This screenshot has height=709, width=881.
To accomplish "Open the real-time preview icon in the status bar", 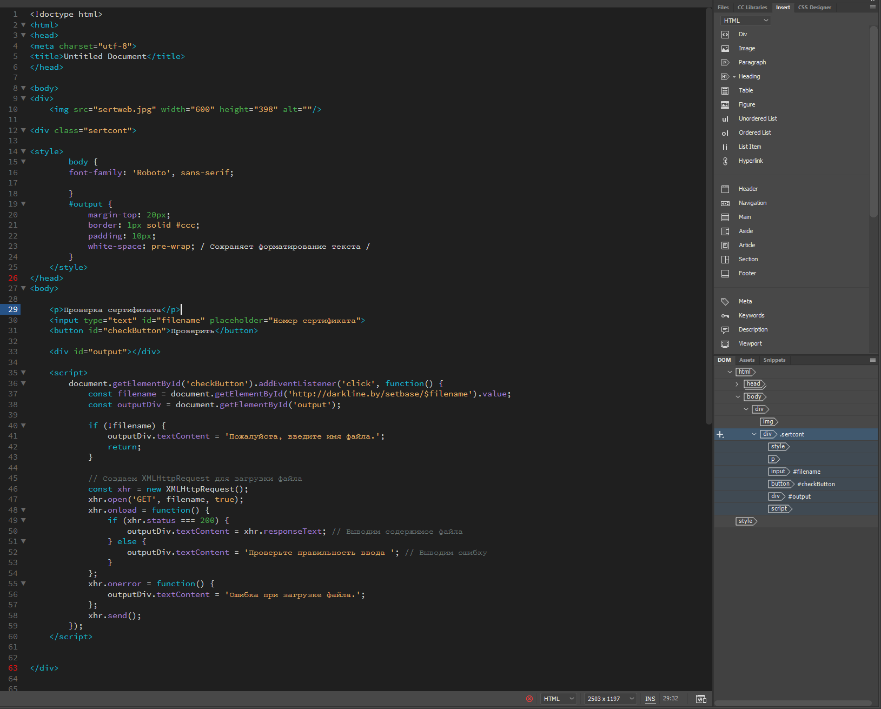I will click(x=701, y=699).
